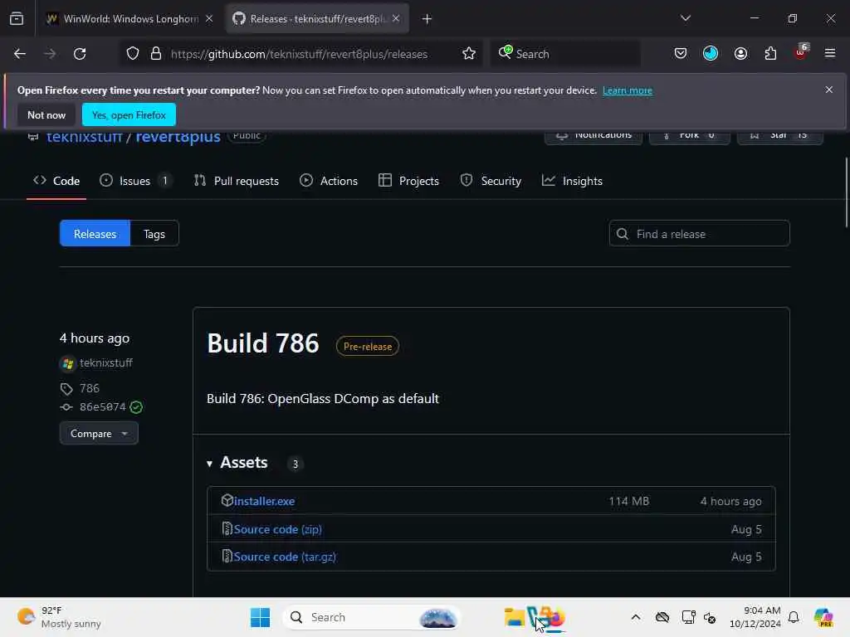850x637 pixels.
Task: Open the revert8plus repository link
Action: [178, 137]
